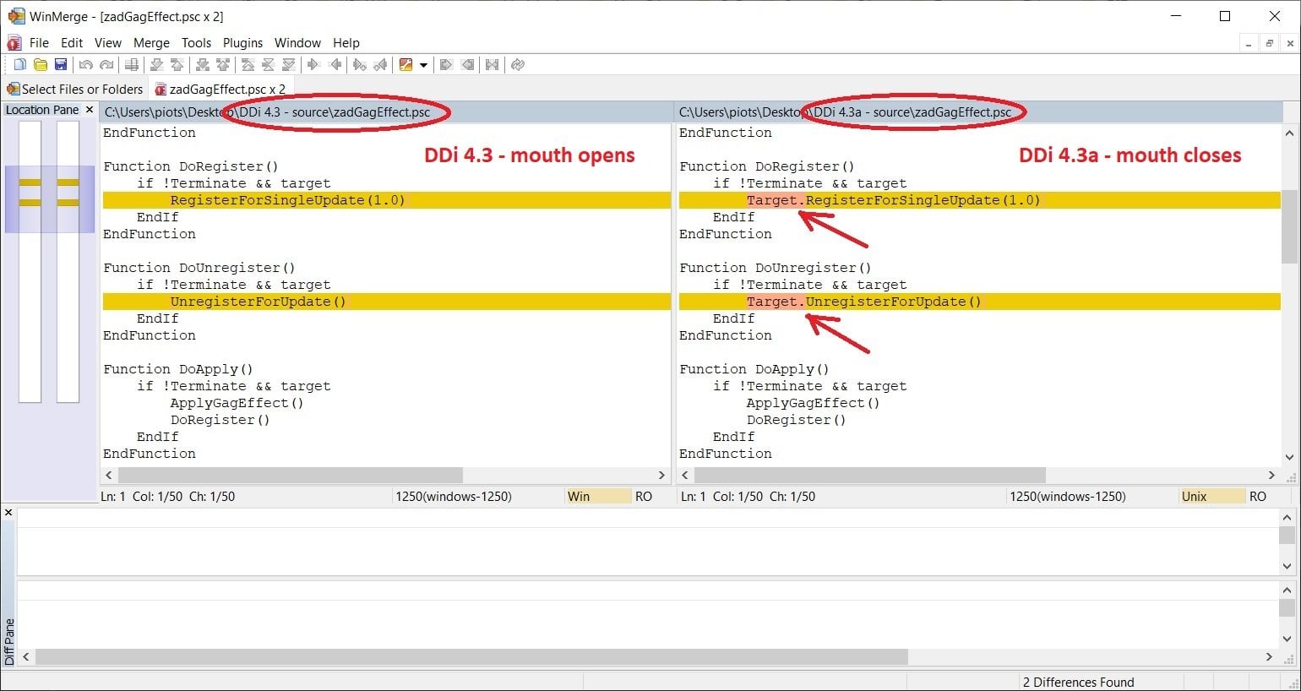Viewport: 1301px width, 691px height.
Task: Click Copy to Right and Advance icon
Action: pos(360,65)
